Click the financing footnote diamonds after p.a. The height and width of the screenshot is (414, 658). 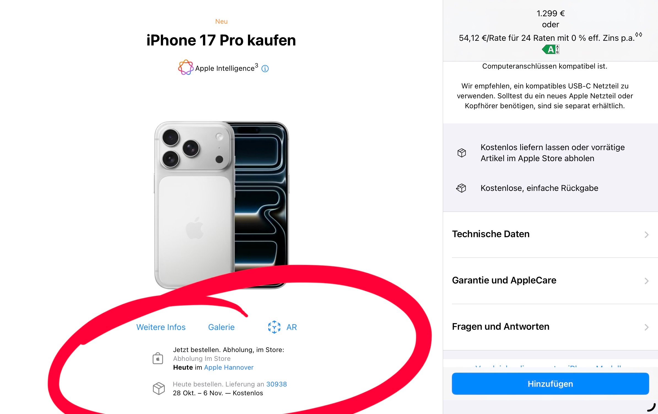638,35
